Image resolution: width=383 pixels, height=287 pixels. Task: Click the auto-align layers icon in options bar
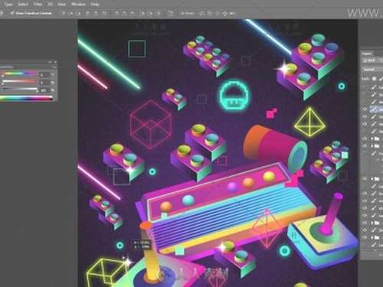point(170,13)
